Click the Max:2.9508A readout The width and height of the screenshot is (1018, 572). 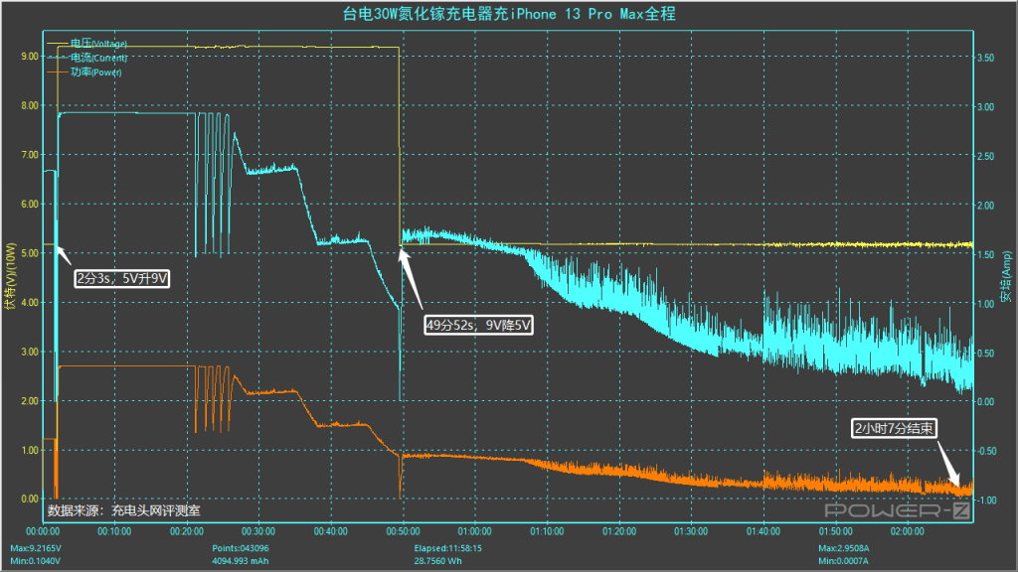(843, 548)
